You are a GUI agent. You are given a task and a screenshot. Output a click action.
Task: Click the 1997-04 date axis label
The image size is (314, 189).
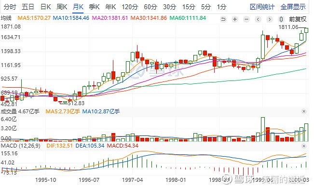pyautogui.click(x=132, y=180)
